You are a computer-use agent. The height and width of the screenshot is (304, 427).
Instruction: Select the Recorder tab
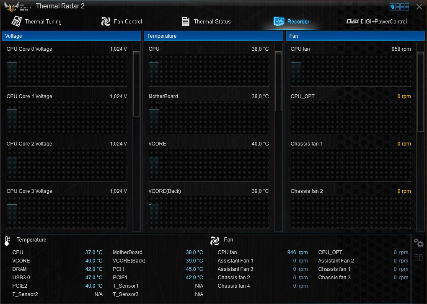(291, 21)
